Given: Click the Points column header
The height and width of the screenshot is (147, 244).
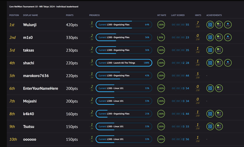Looking at the screenshot, I should point(70,15).
